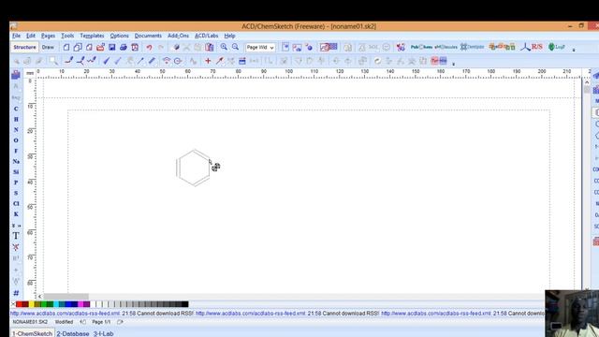The width and height of the screenshot is (599, 337).
Task: Click the NONAME01.SK2 status bar filename
Action: 30,322
